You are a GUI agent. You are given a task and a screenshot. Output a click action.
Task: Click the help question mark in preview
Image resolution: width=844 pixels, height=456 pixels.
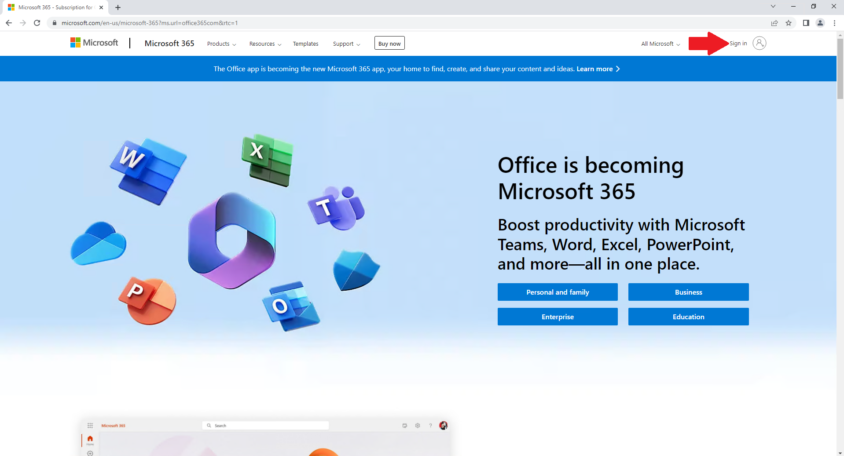[x=430, y=425]
